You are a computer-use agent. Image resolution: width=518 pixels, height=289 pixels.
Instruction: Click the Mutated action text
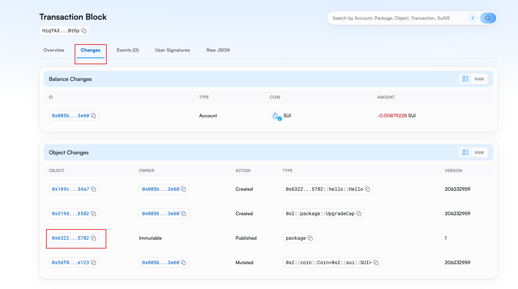[x=244, y=262]
